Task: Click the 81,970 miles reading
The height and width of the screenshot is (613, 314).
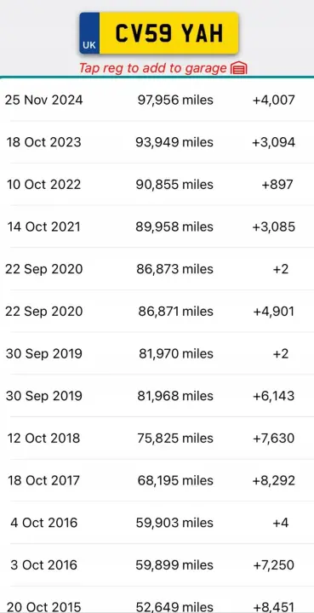Action: (176, 354)
